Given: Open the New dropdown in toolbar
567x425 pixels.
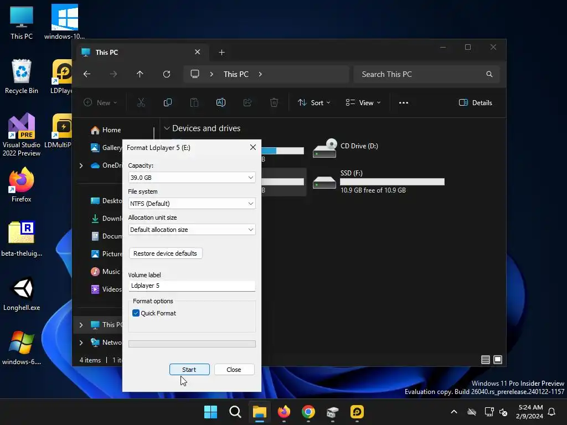Looking at the screenshot, I should pos(100,102).
